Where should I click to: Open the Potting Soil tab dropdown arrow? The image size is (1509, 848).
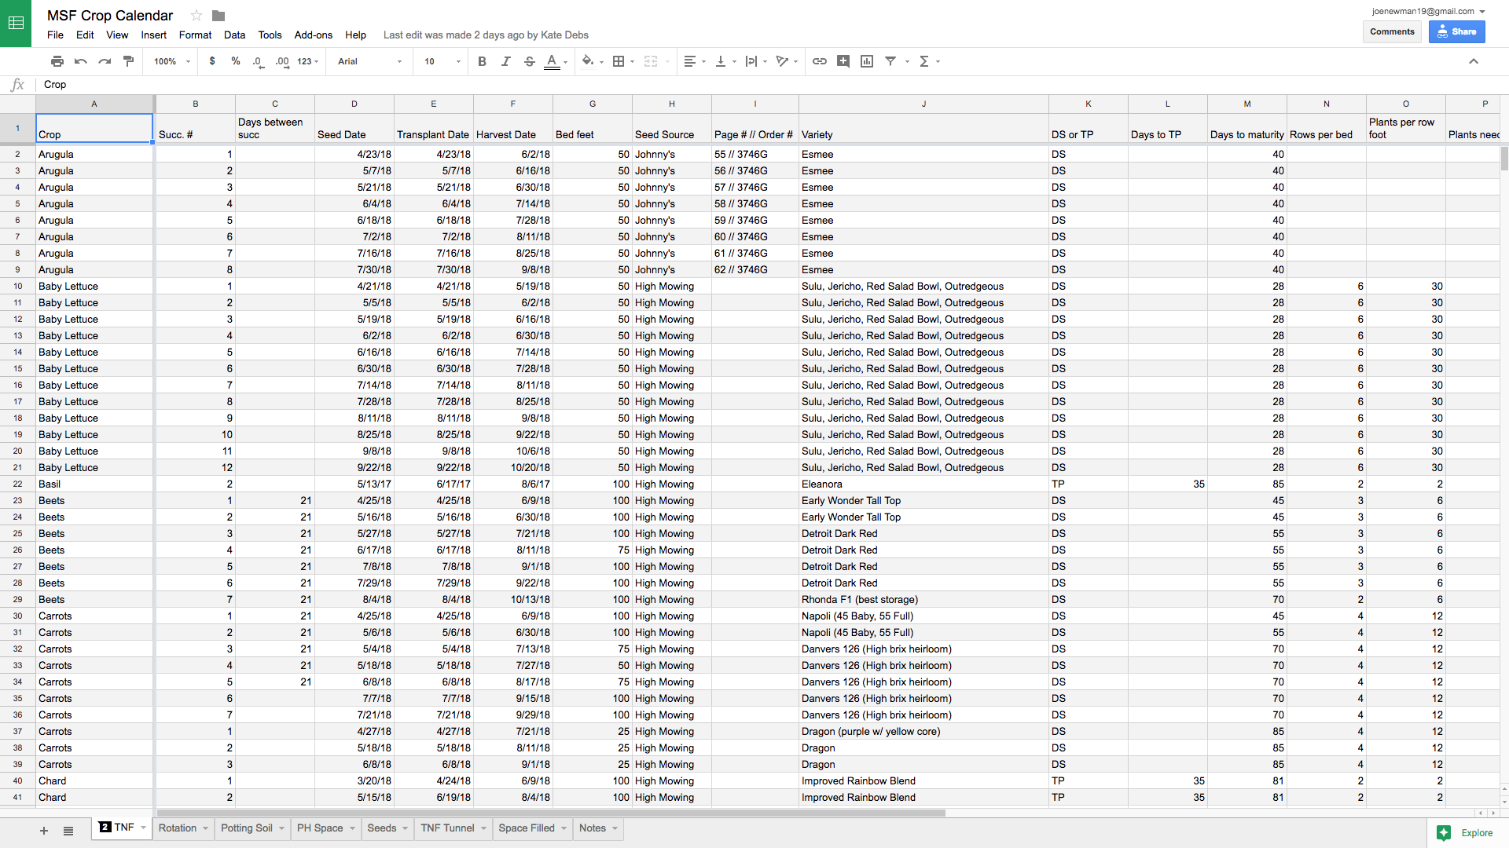coord(281,828)
